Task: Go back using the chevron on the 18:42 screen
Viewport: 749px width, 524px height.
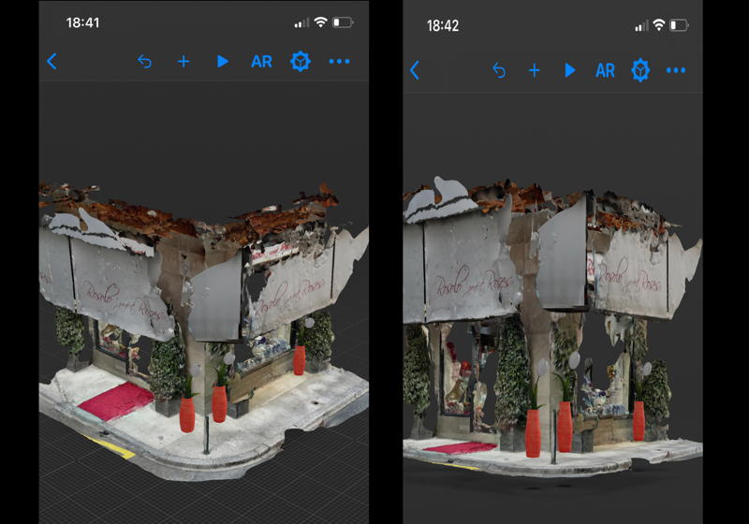Action: tap(415, 70)
